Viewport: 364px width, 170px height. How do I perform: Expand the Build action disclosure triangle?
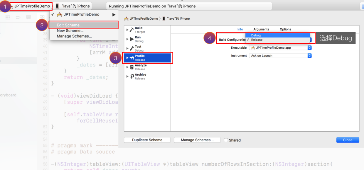(x=127, y=30)
